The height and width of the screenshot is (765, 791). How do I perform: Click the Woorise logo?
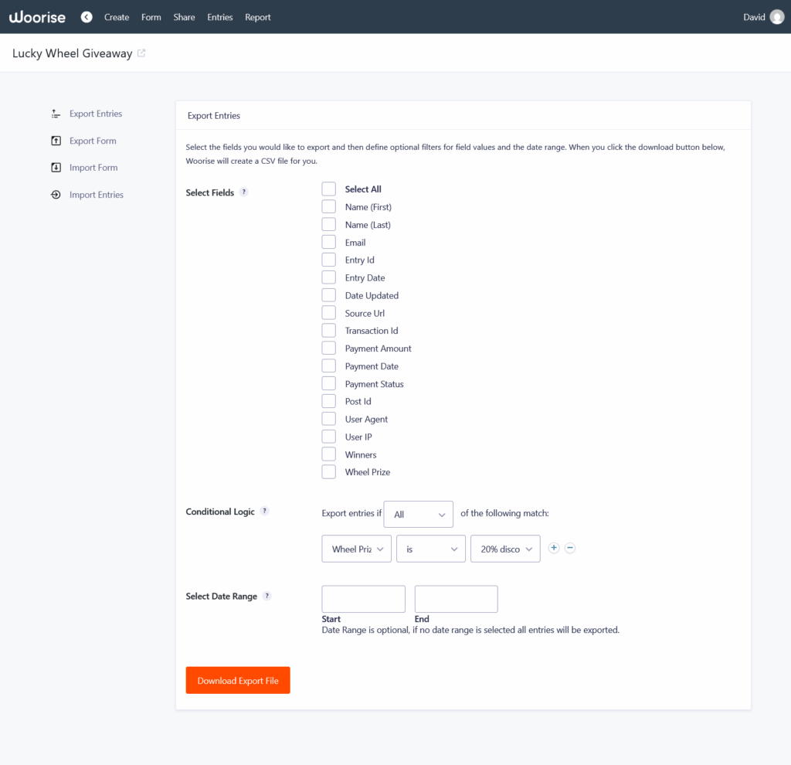point(37,17)
